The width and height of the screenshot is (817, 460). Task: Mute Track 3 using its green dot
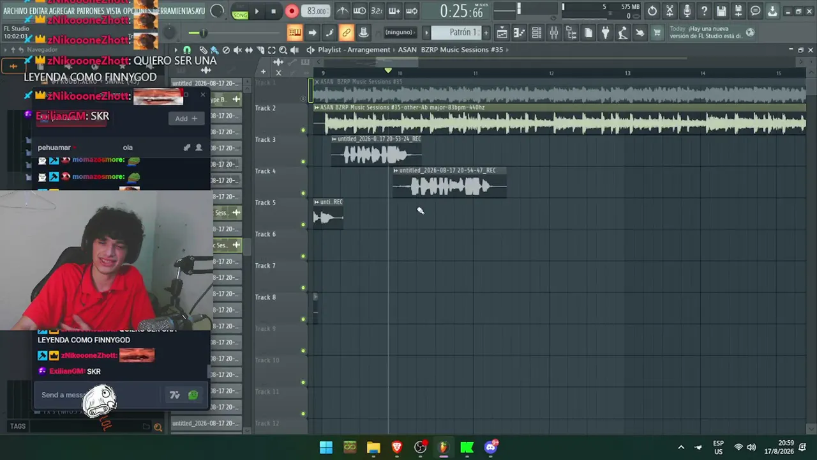click(303, 162)
